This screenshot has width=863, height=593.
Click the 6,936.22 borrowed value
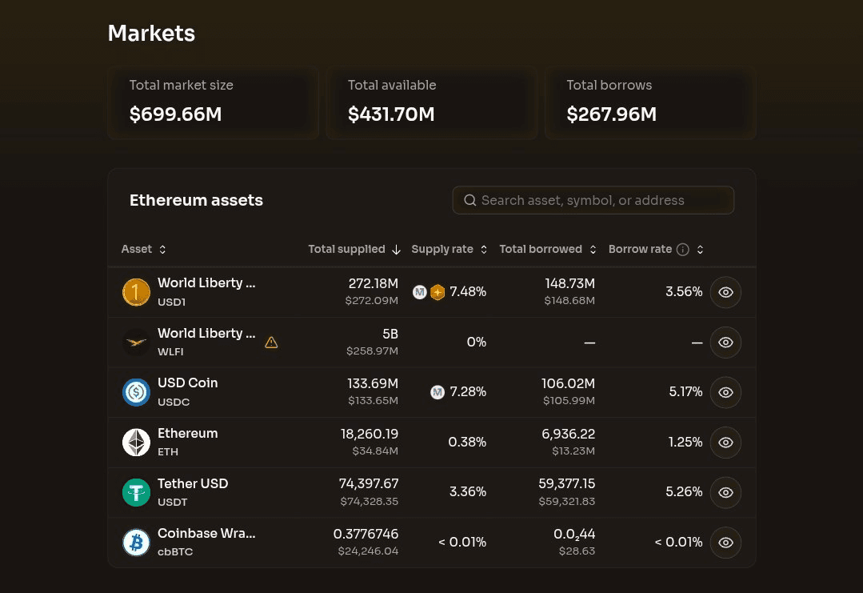coord(569,434)
